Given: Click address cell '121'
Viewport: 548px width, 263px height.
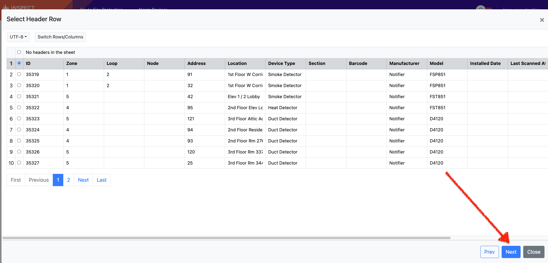Looking at the screenshot, I should [x=205, y=119].
